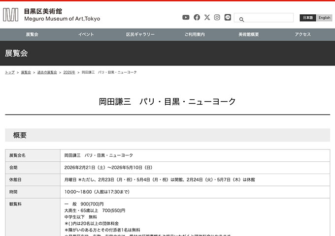Go to トップ breadcrumb link
Screen dimensions: 335x236
tap(10, 72)
